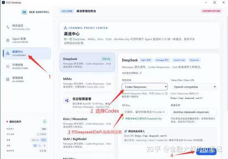The width and height of the screenshot is (228, 159).
Task: Select the dark theme moon icon
Action: (40, 145)
